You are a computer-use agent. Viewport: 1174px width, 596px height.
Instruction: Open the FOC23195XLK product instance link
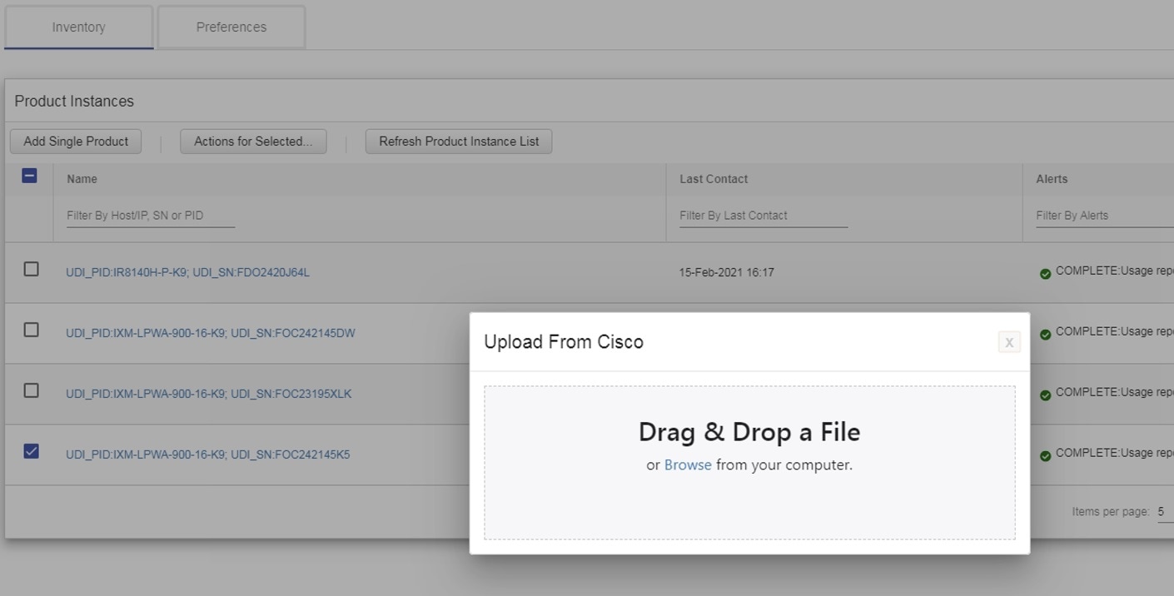click(209, 394)
